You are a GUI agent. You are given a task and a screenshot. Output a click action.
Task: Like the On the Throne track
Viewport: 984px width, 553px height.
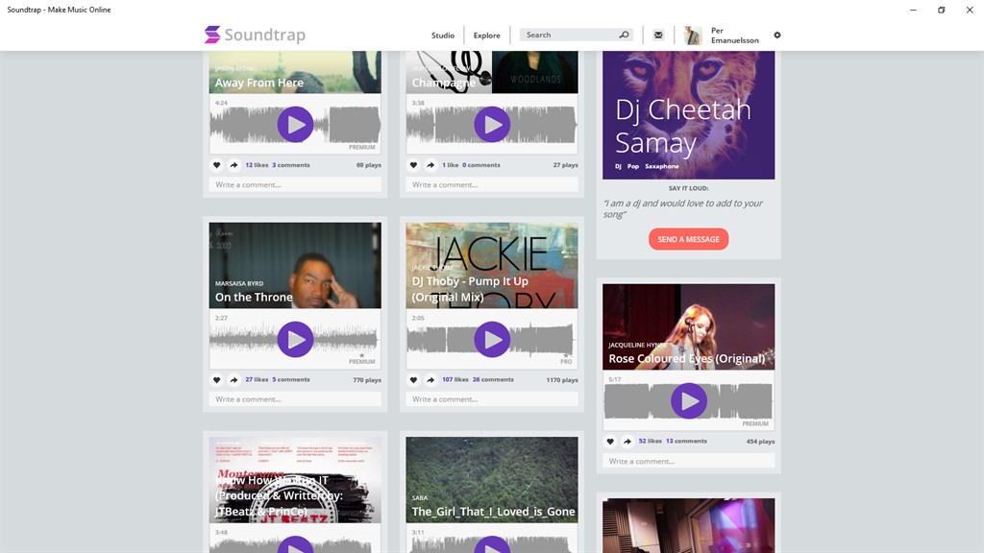216,380
